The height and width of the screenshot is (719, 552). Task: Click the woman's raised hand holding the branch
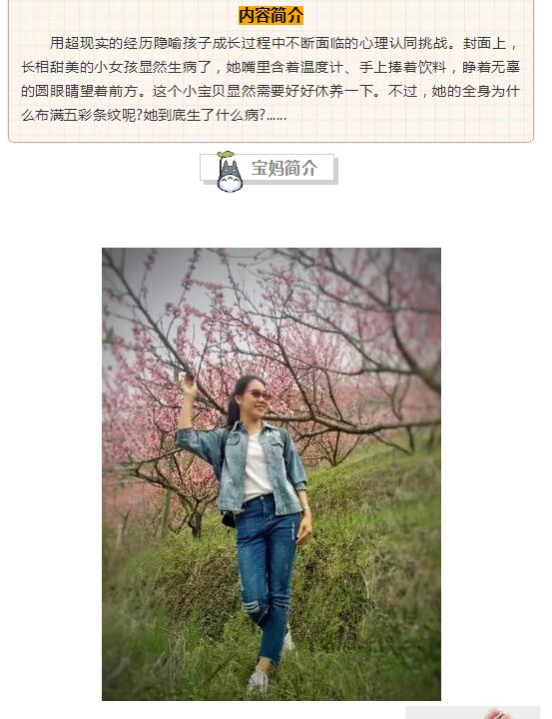tap(189, 384)
